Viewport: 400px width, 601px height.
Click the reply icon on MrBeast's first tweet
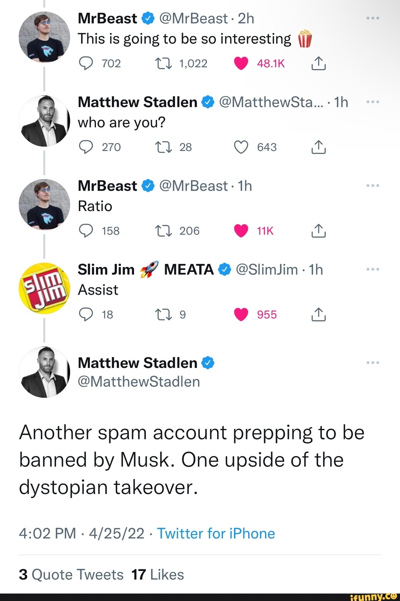click(87, 63)
